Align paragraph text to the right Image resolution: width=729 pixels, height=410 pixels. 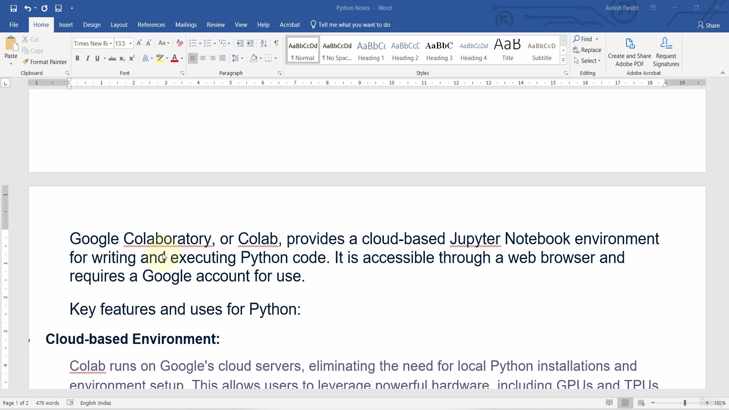point(213,58)
